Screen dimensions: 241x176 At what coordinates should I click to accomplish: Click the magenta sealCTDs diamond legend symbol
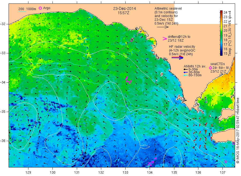point(210,68)
